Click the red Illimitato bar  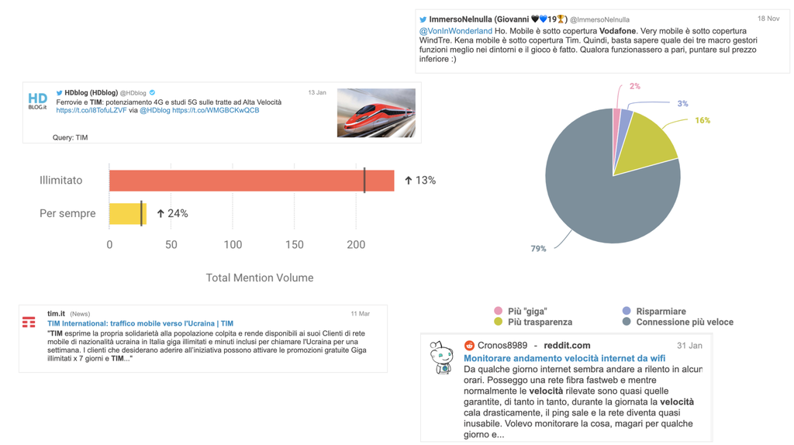[233, 181]
